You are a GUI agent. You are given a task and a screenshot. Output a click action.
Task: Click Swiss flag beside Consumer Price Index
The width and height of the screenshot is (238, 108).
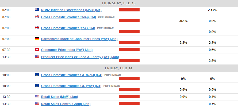(37, 50)
